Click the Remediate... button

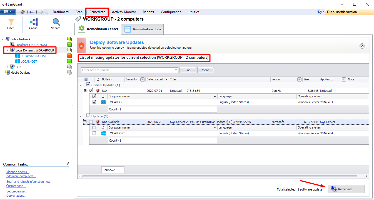(346, 189)
